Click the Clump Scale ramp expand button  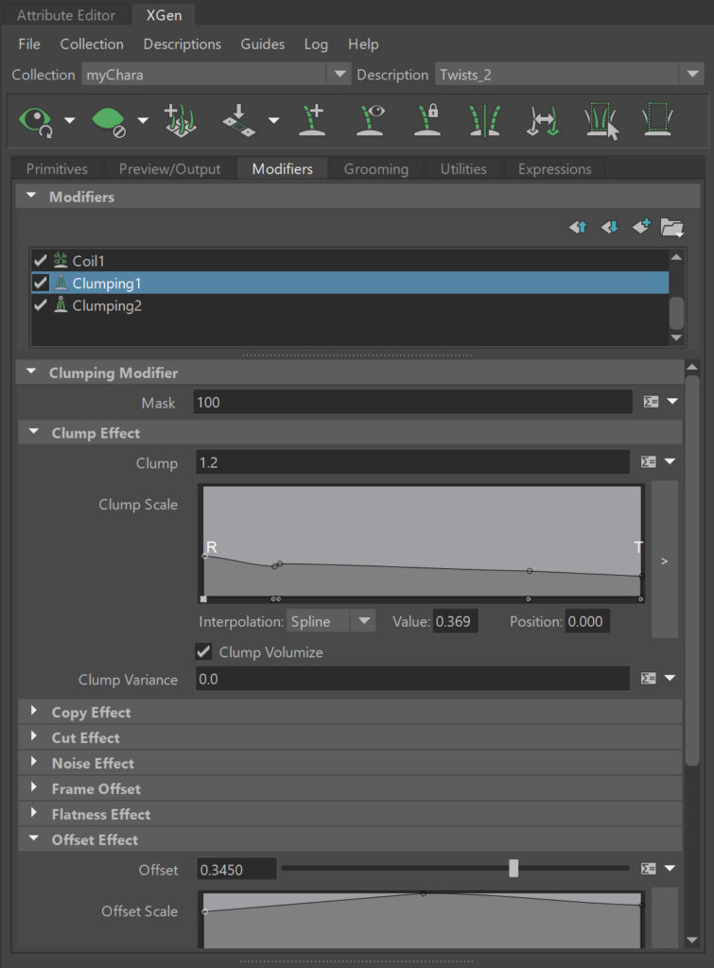tap(664, 561)
